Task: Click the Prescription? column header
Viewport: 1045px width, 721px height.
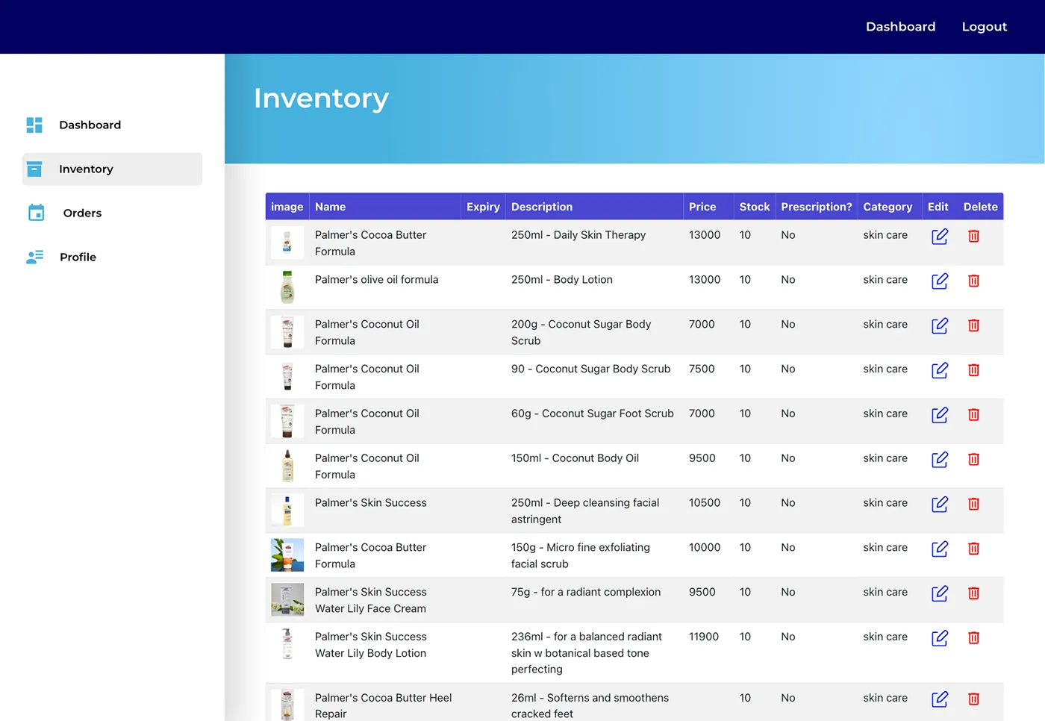Action: (816, 207)
